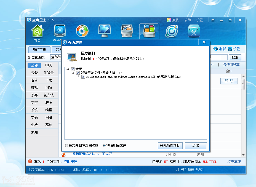Screen dimensions: 256x187
Task: Click the trash basket cleanup icon
Action: [127, 31]
